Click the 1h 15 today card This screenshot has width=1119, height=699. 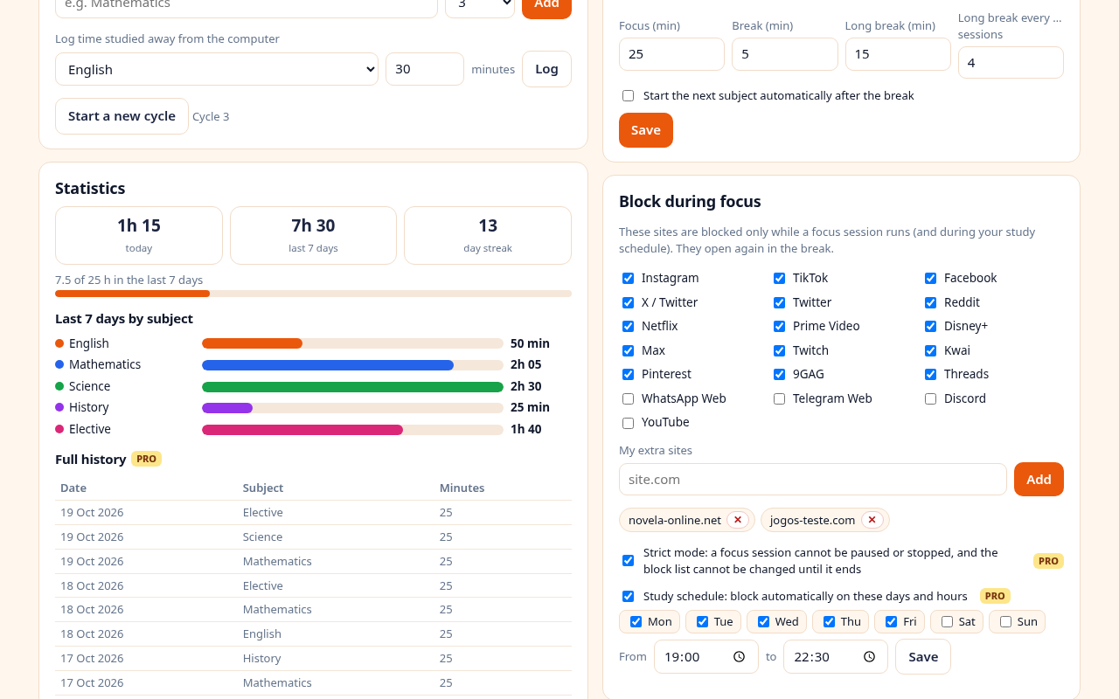coord(139,235)
